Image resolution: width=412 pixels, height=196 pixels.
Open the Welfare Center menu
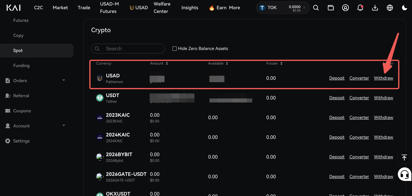tap(162, 8)
